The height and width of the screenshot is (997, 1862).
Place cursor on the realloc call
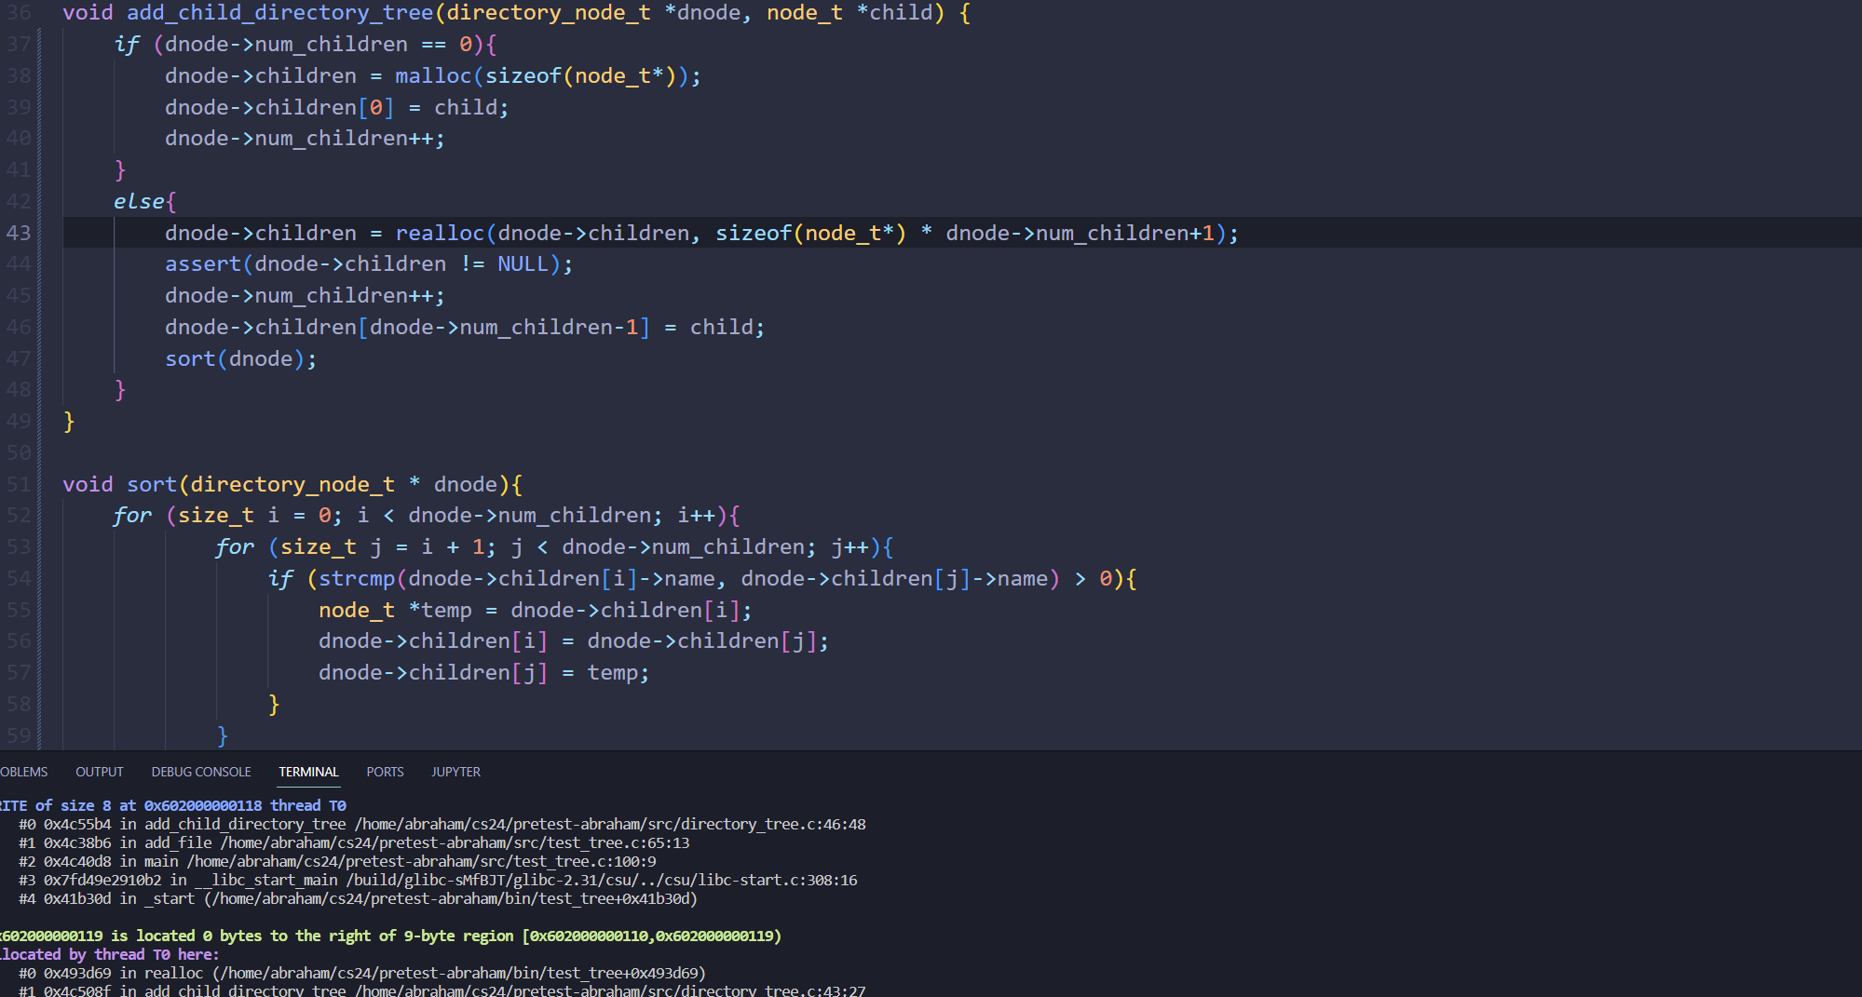(x=440, y=233)
